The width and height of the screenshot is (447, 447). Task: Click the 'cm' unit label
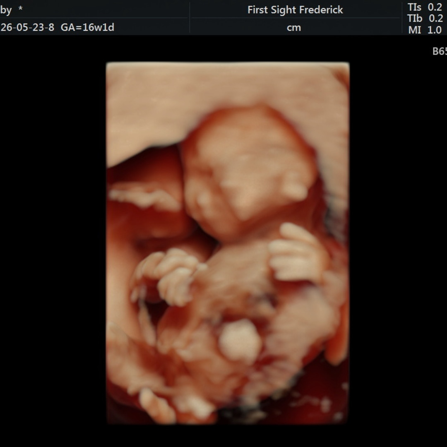(x=294, y=28)
